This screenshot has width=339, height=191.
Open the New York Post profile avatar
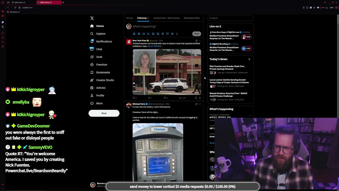coord(129,42)
